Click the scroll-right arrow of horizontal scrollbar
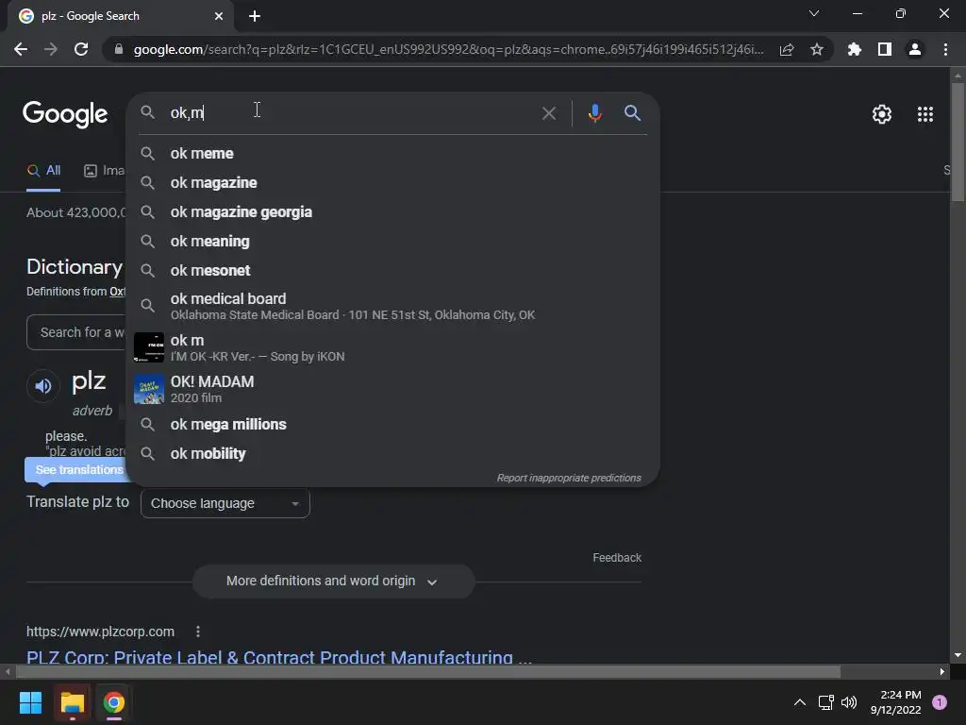The height and width of the screenshot is (725, 966). tap(942, 671)
